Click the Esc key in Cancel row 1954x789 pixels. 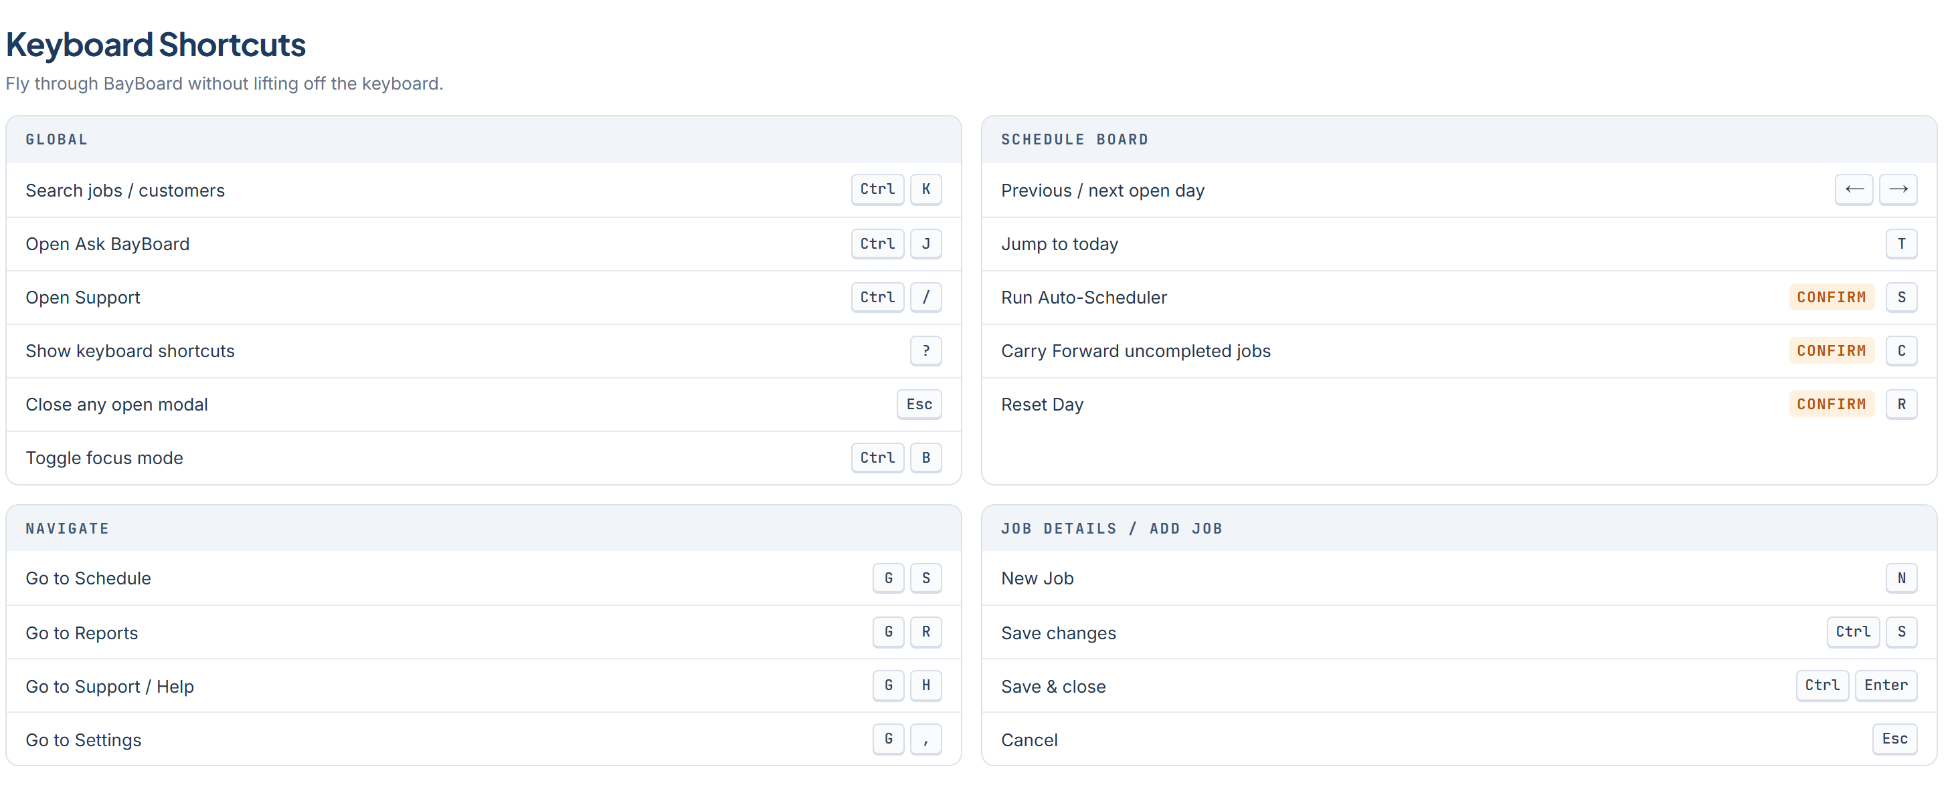[x=1894, y=739]
